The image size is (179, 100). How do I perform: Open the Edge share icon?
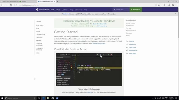pos(173,5)
